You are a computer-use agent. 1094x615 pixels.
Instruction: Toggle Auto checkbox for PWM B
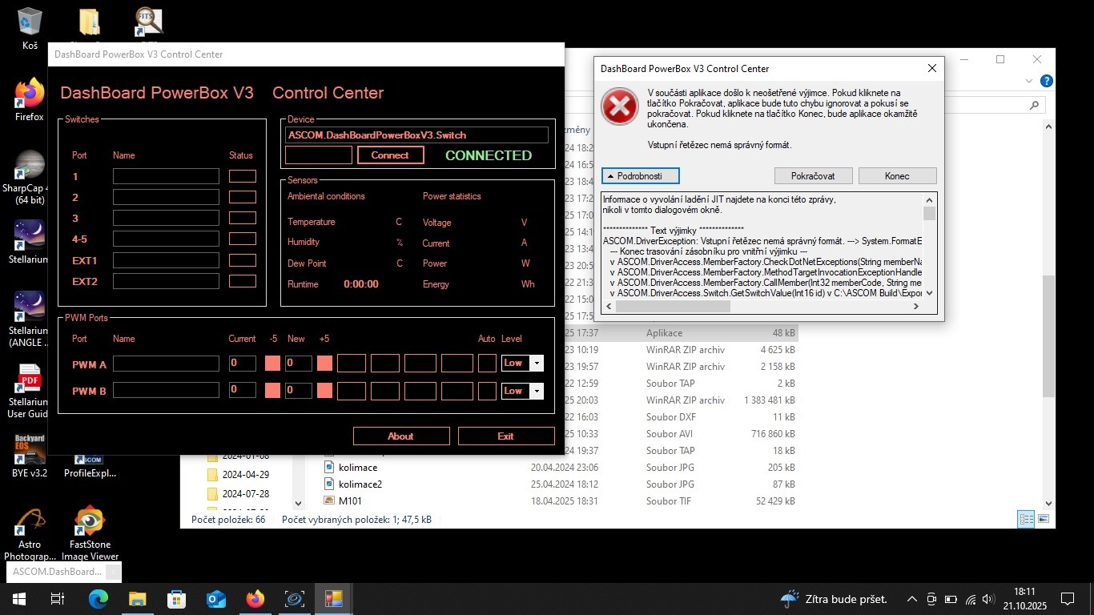tap(487, 391)
